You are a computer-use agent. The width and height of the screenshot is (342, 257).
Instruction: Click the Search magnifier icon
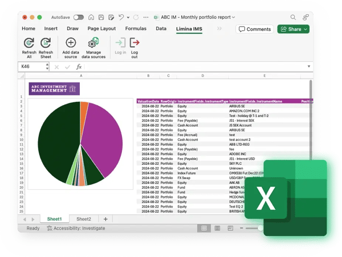tap(293, 17)
